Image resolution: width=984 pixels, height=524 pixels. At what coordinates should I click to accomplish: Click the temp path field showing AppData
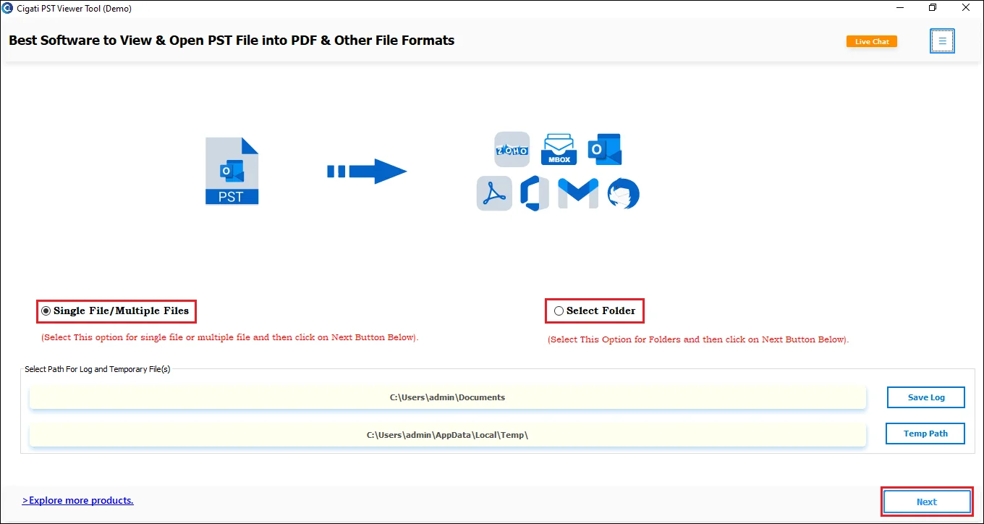click(x=447, y=435)
